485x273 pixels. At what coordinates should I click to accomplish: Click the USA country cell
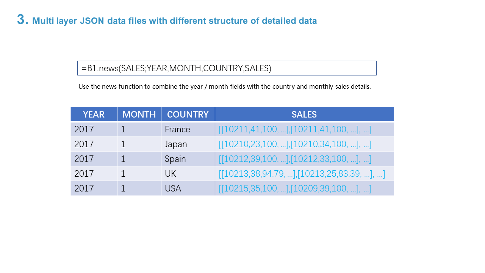click(173, 188)
